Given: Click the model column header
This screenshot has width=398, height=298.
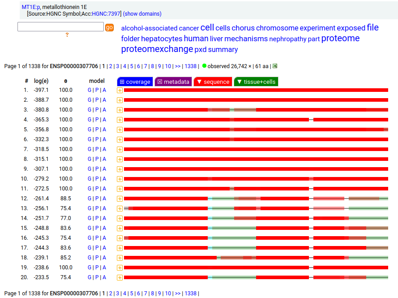Looking at the screenshot, I should pos(97,81).
